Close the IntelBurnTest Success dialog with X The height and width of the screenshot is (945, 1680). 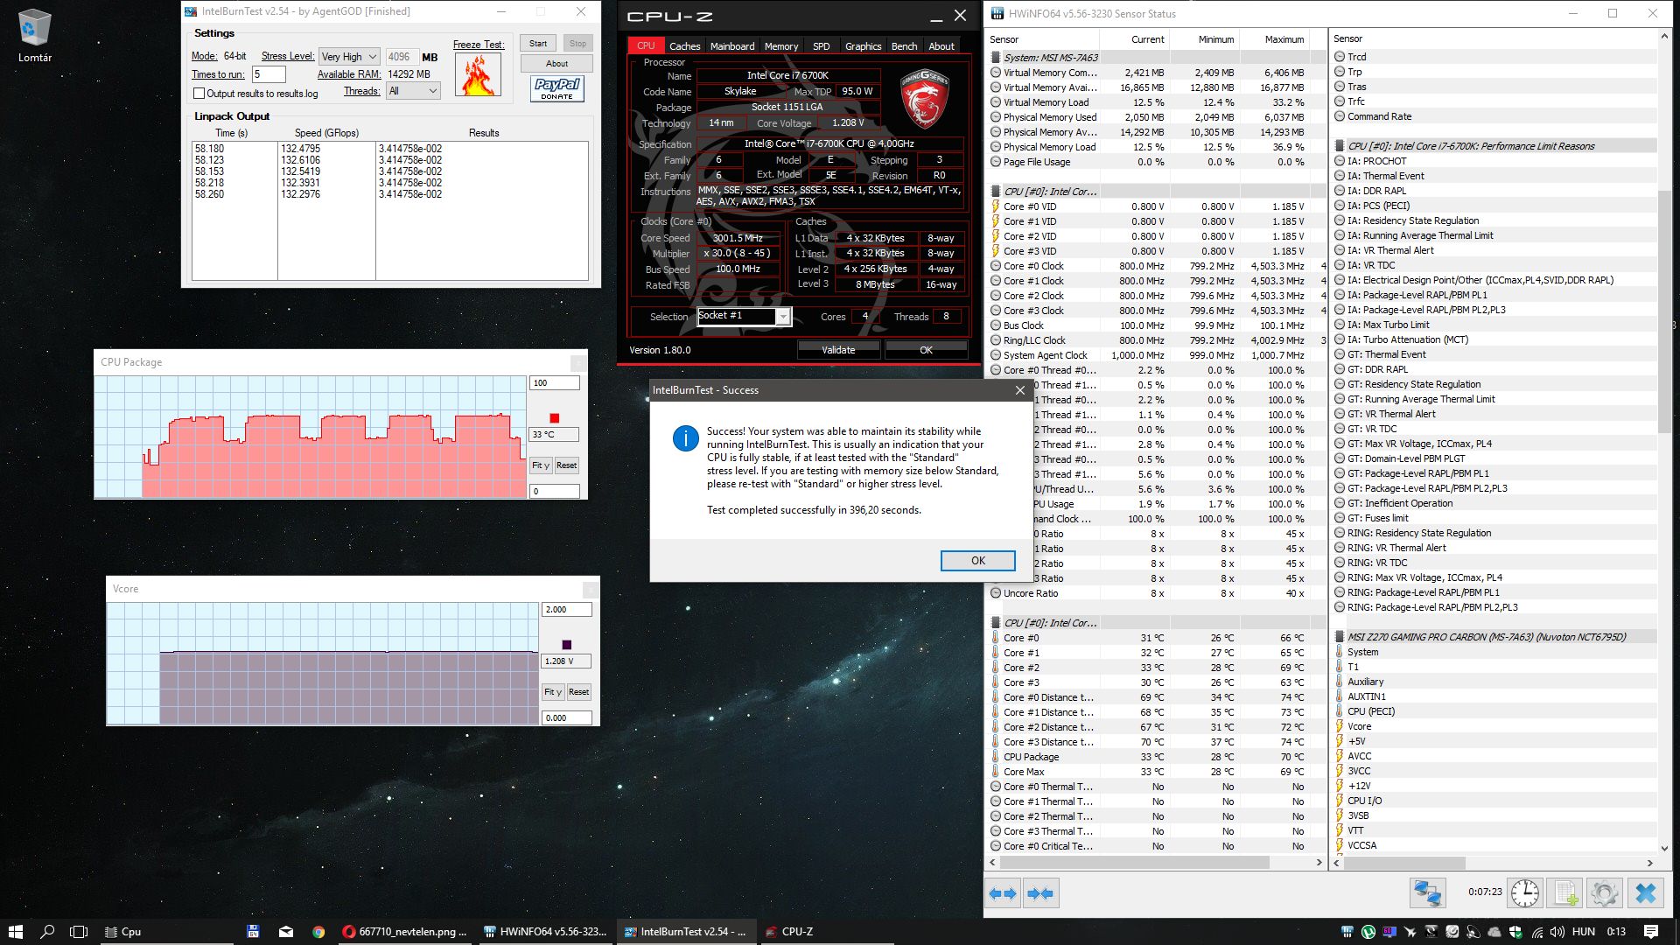pos(1019,390)
